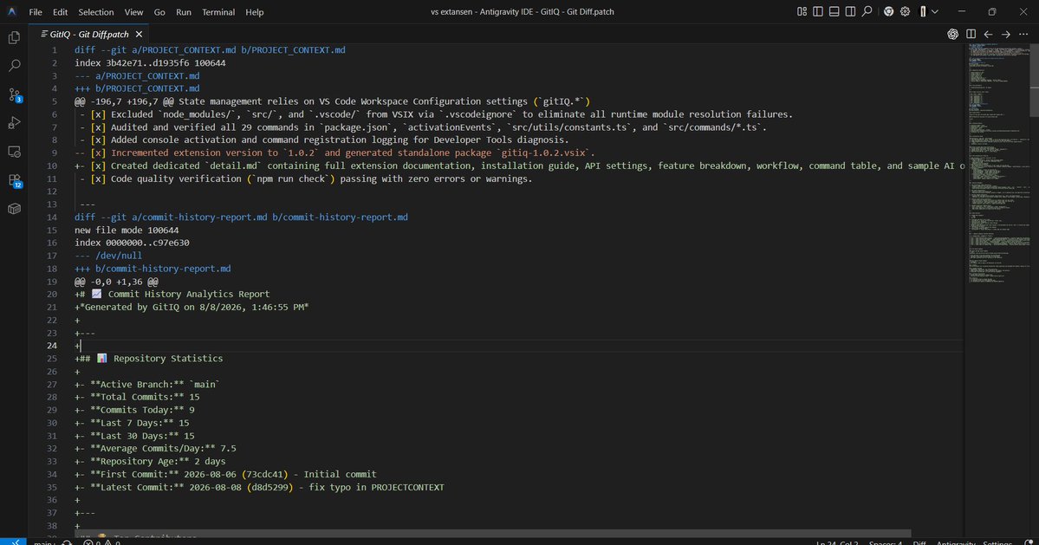Click the main branch indicator in status bar
1039x545 pixels.
44,542
